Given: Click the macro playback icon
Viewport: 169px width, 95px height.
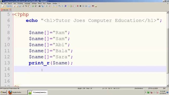Looking at the screenshot, I should pyautogui.click(x=83, y=6).
